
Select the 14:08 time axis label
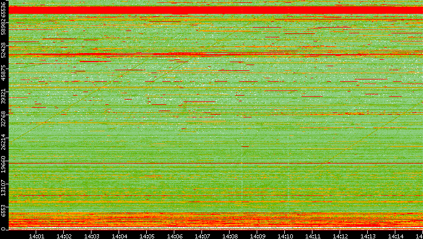tap(230, 236)
